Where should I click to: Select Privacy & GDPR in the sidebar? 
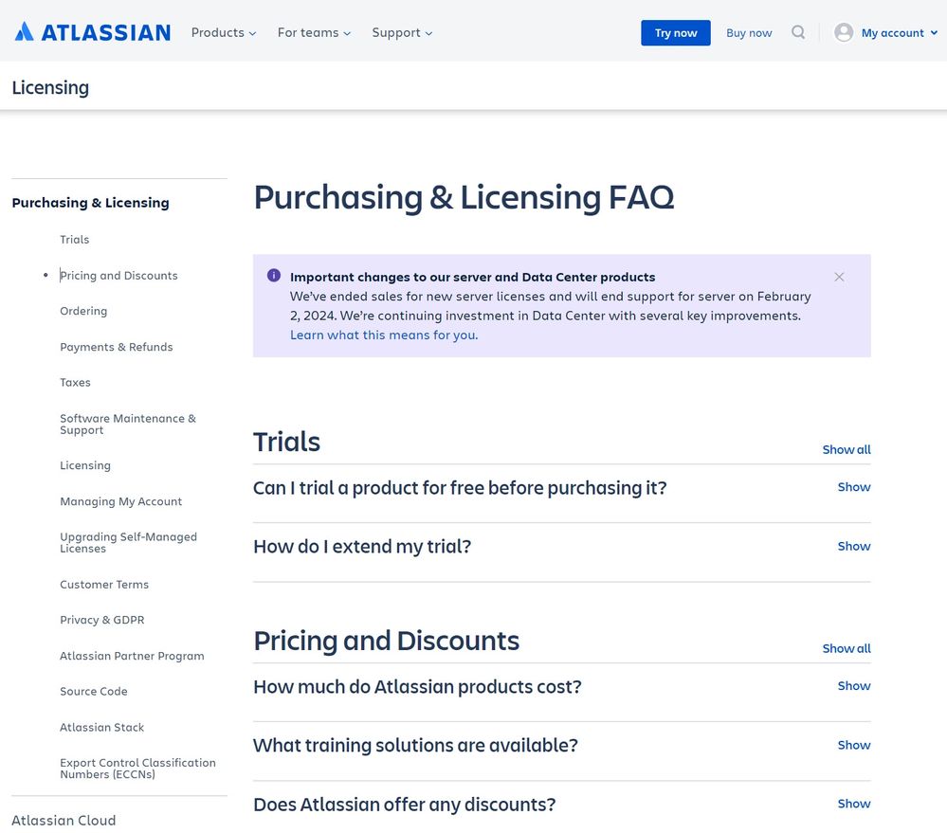(101, 620)
